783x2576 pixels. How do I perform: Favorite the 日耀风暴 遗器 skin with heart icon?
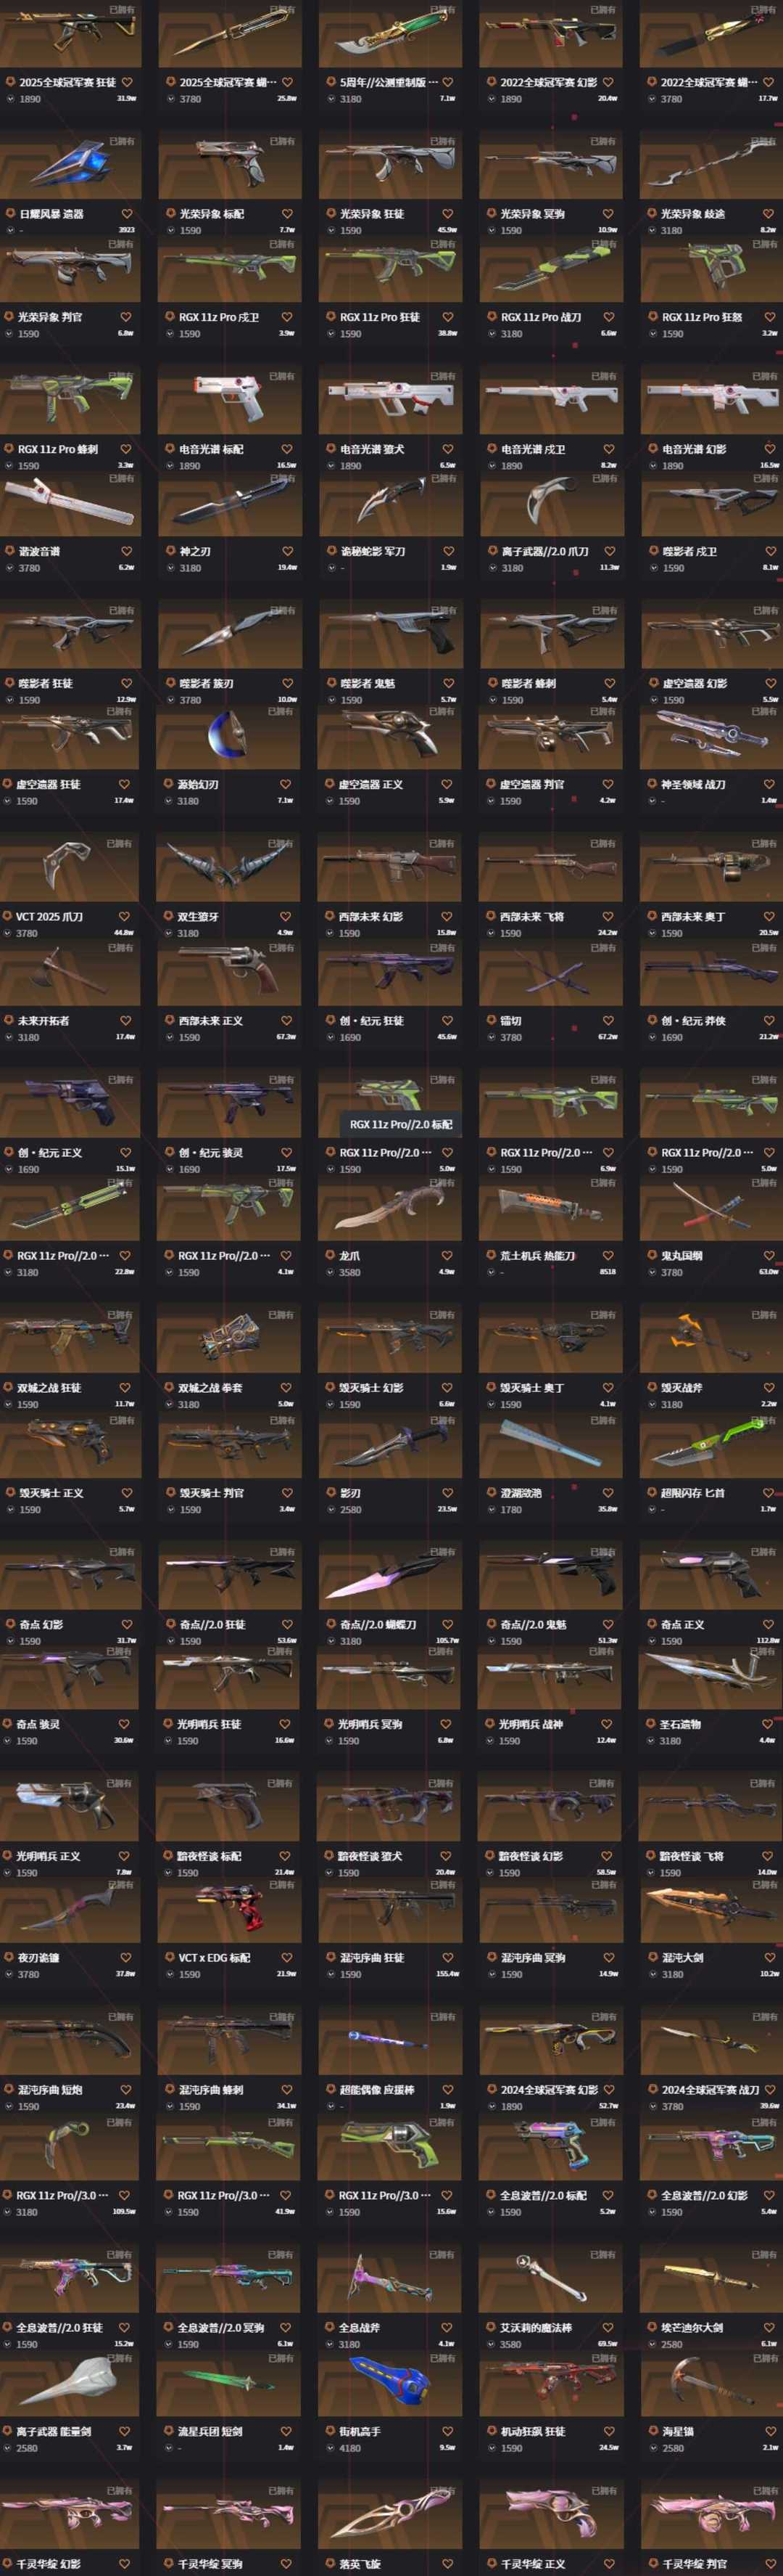click(127, 214)
